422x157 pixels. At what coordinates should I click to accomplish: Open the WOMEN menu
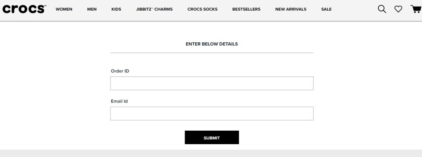64,9
